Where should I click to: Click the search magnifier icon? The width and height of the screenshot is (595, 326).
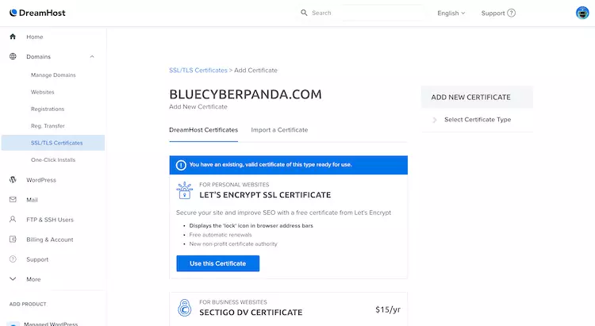304,13
